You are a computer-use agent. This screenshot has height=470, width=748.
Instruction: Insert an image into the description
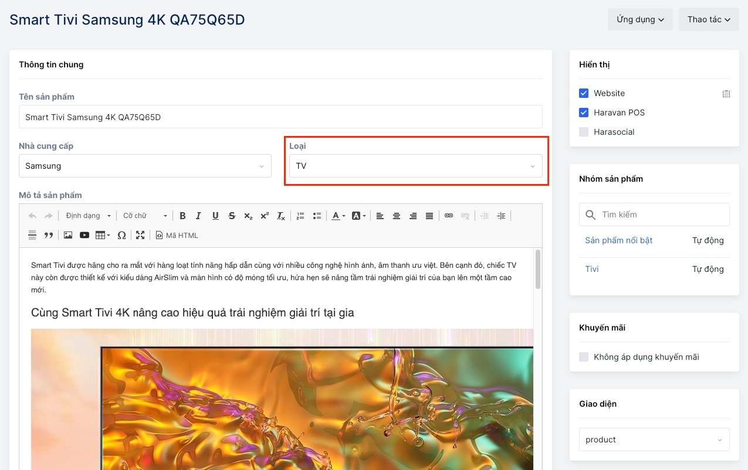click(x=68, y=235)
